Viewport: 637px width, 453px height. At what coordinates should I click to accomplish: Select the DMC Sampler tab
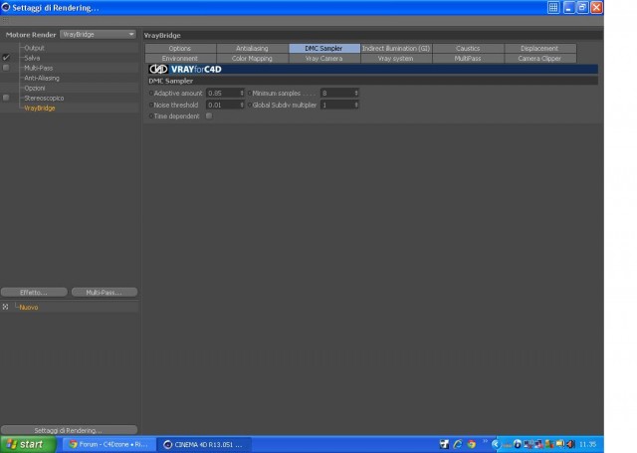[x=323, y=48]
